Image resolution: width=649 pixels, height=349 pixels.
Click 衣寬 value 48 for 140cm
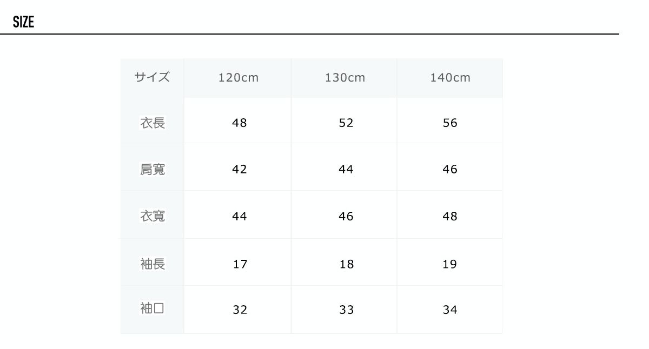[x=450, y=217]
